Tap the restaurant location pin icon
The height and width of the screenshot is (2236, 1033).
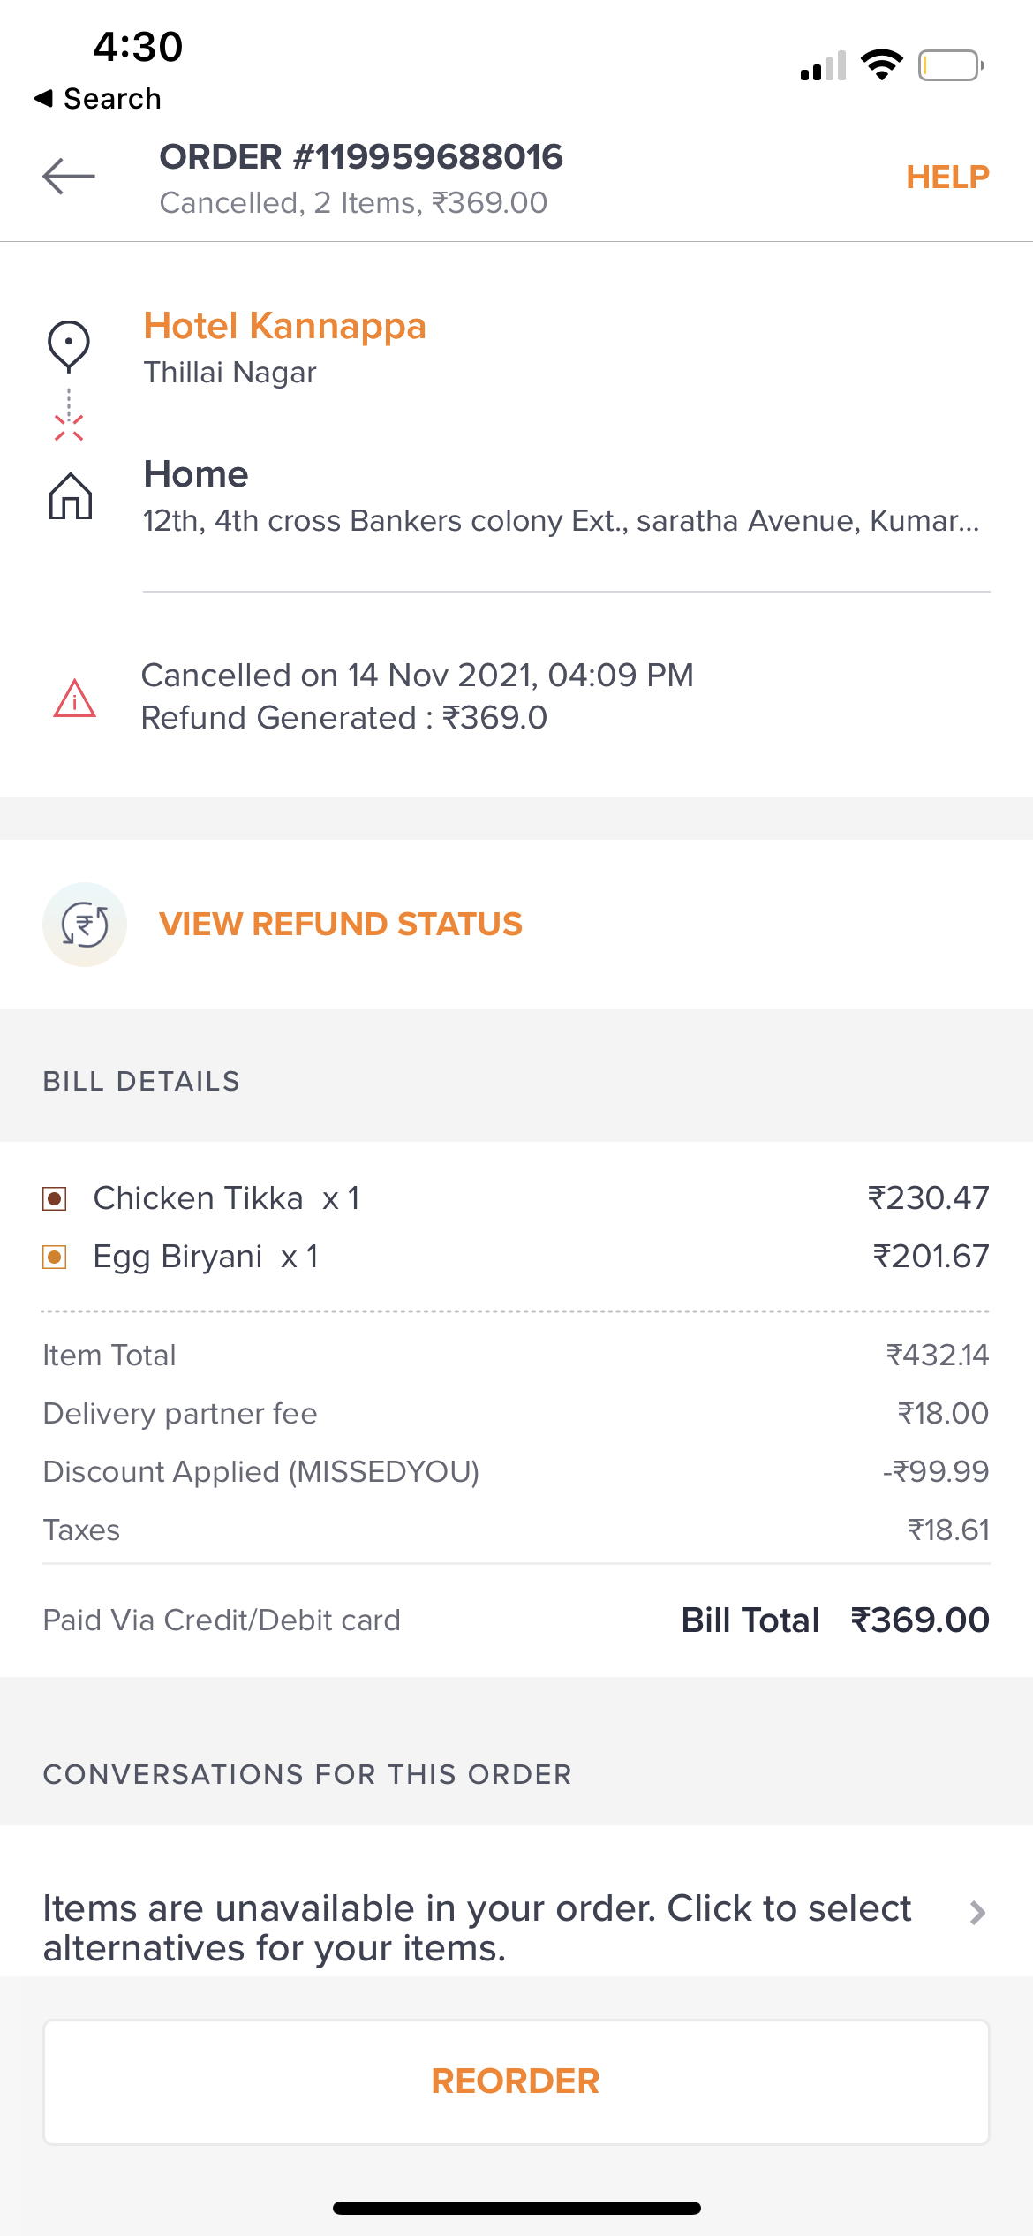69,345
